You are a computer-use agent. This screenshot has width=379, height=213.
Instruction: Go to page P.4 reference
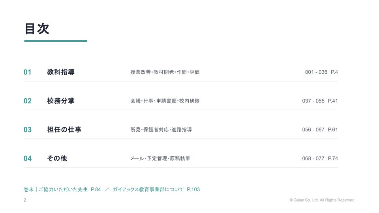334,72
